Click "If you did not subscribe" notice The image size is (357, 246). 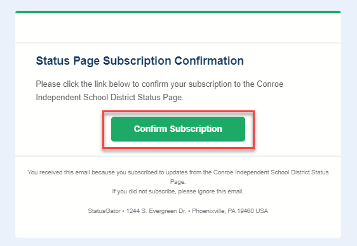click(x=178, y=191)
